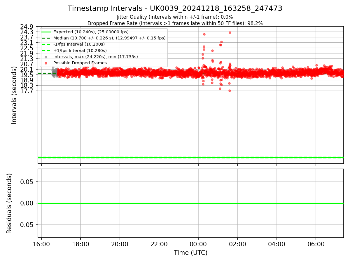The image size is (350, 263).
Task: Click the y-axis tick label 24.9
Action: coord(27,27)
